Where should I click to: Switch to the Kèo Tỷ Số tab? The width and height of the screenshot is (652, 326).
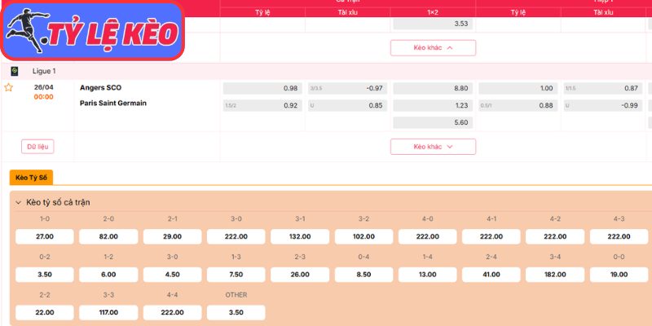coord(31,177)
